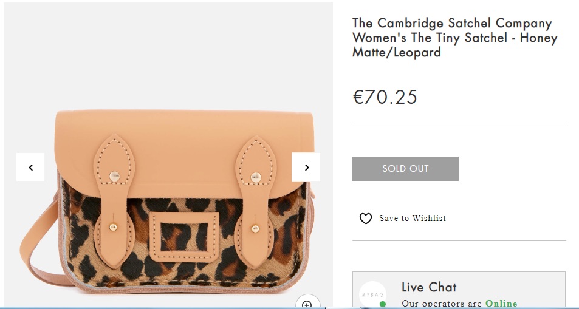Show the previous product image
Viewport: 579px width, 309px height.
pyautogui.click(x=30, y=167)
